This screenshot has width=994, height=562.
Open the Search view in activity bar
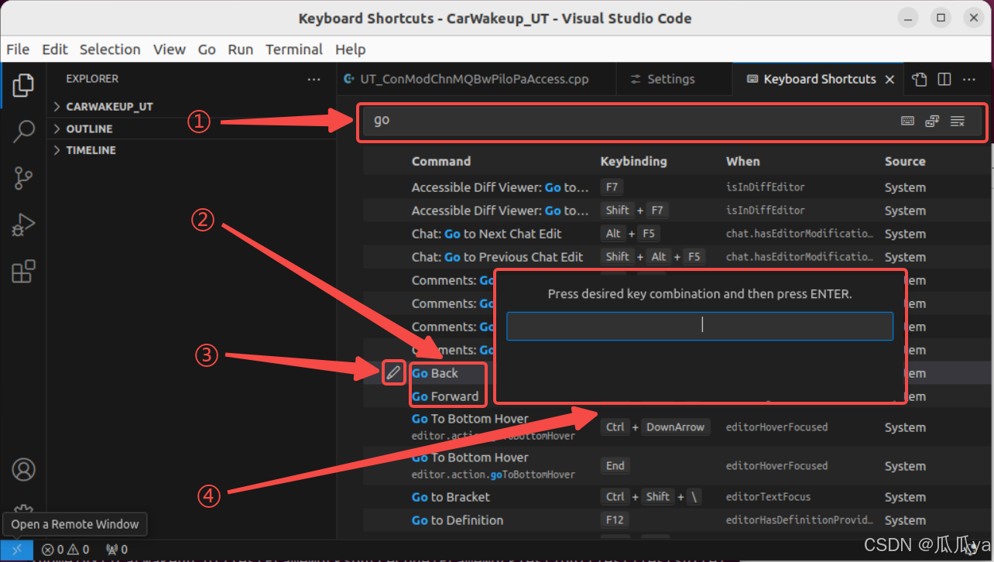[x=23, y=132]
